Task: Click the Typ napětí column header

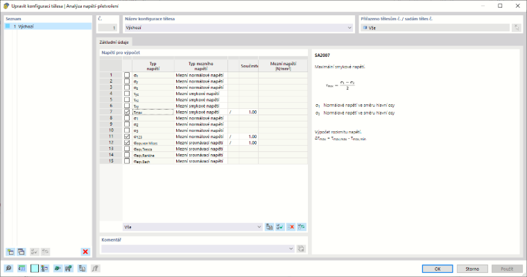Action: (153, 66)
